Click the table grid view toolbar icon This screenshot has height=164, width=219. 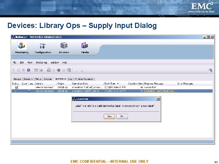36,70
